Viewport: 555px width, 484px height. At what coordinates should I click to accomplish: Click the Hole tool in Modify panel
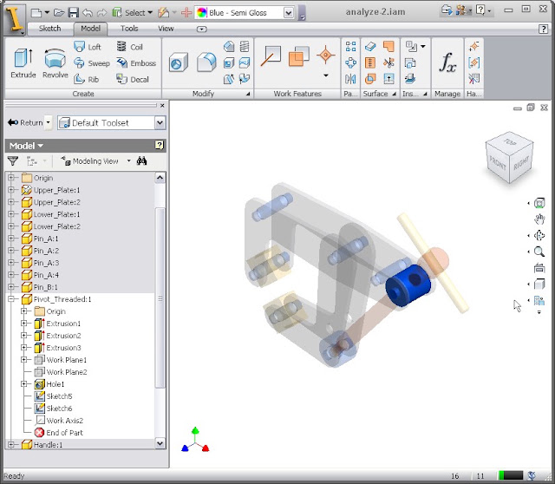coord(178,62)
